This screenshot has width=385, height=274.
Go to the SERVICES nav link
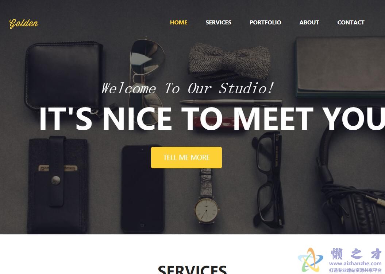pyautogui.click(x=218, y=22)
